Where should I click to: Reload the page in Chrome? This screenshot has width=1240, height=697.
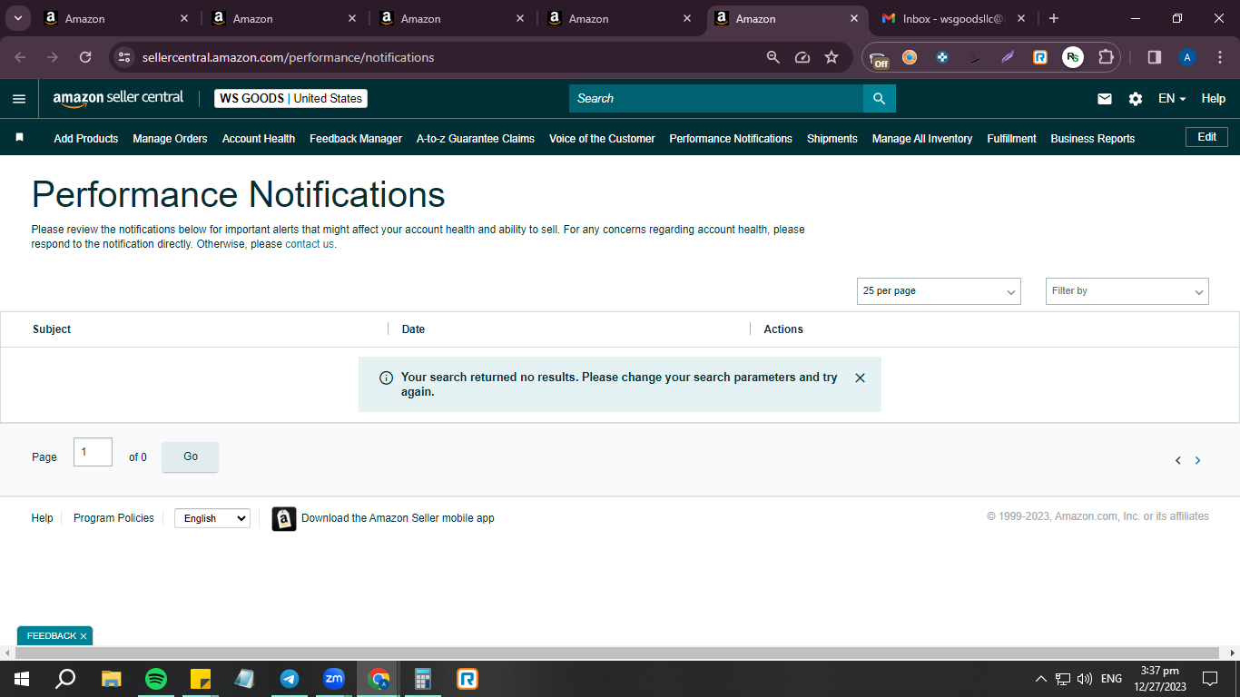[x=85, y=57]
